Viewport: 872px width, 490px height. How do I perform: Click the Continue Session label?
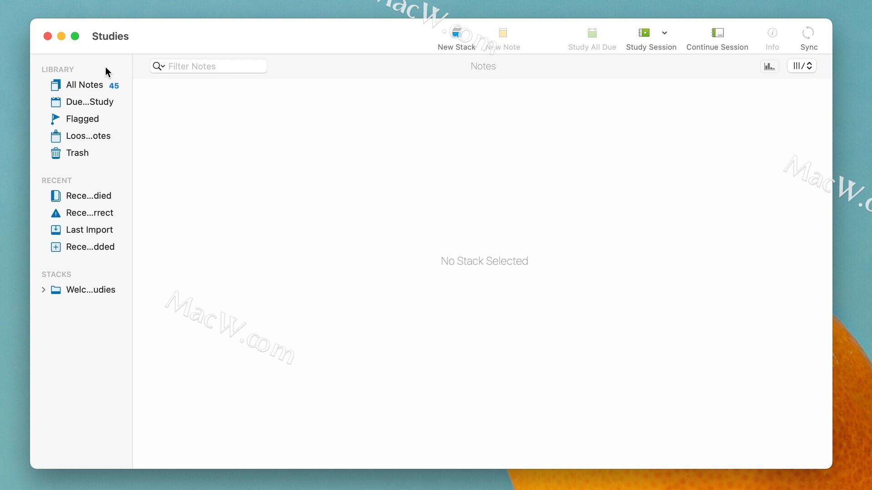[717, 47]
